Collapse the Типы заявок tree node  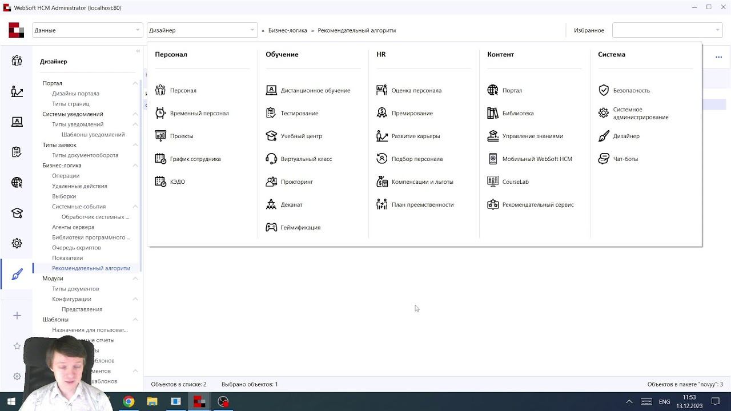point(135,145)
